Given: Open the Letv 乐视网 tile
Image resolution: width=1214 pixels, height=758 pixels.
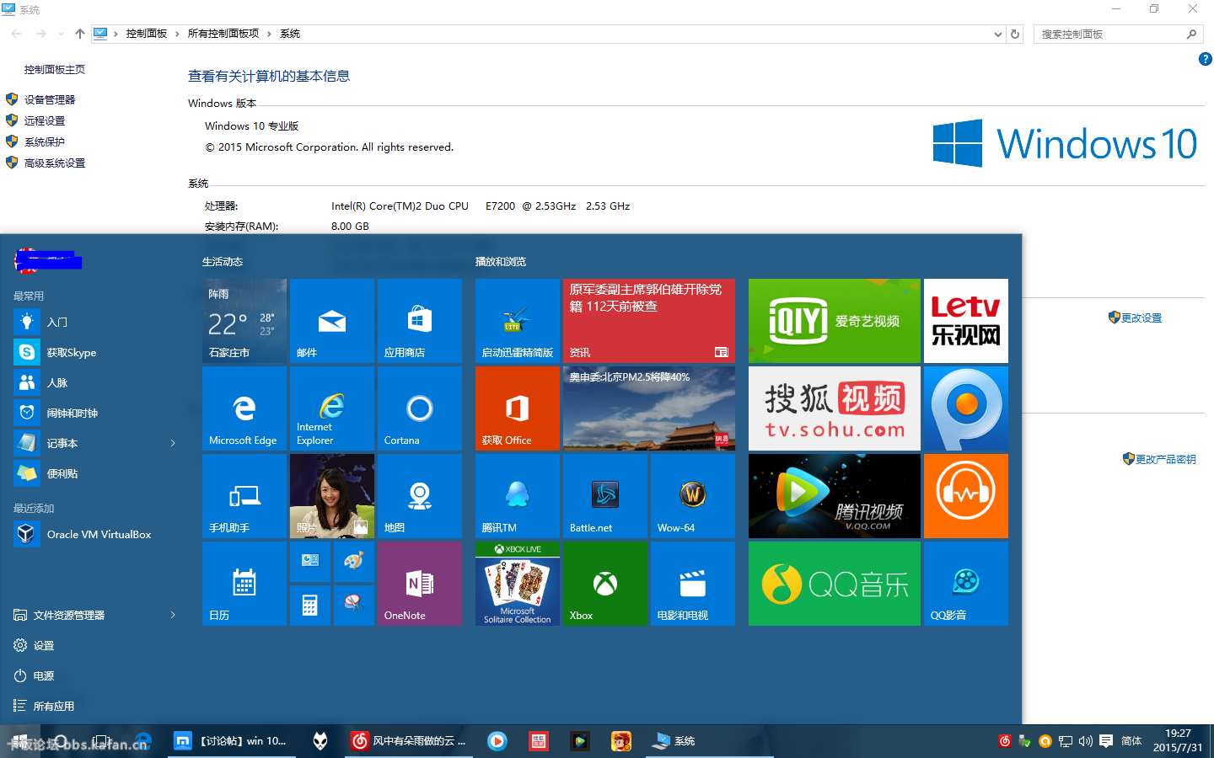Looking at the screenshot, I should click(966, 321).
